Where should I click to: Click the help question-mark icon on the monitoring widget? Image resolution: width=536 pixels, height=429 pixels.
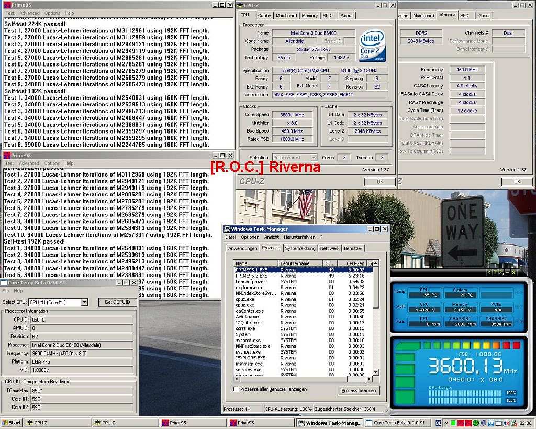click(x=495, y=272)
